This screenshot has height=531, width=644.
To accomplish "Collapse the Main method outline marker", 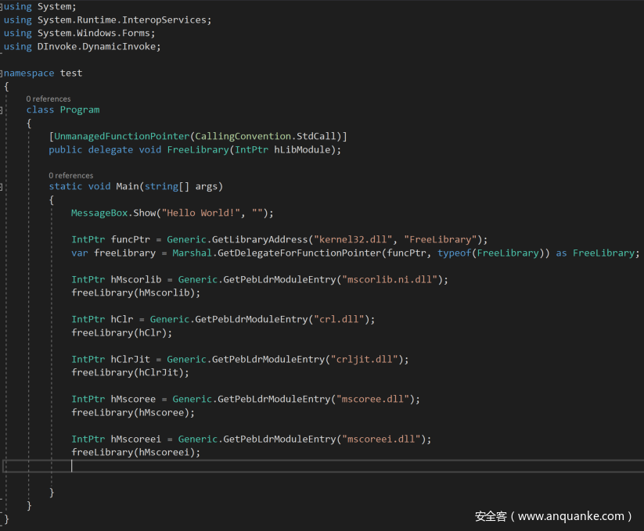I will coord(2,187).
